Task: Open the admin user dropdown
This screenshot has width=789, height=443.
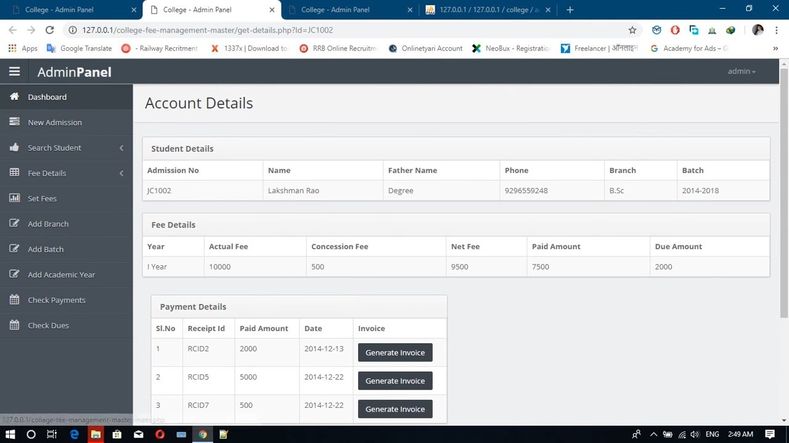Action: 742,71
